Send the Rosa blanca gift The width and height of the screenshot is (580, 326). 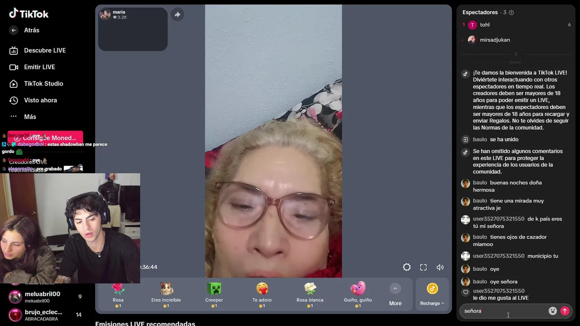310,295
